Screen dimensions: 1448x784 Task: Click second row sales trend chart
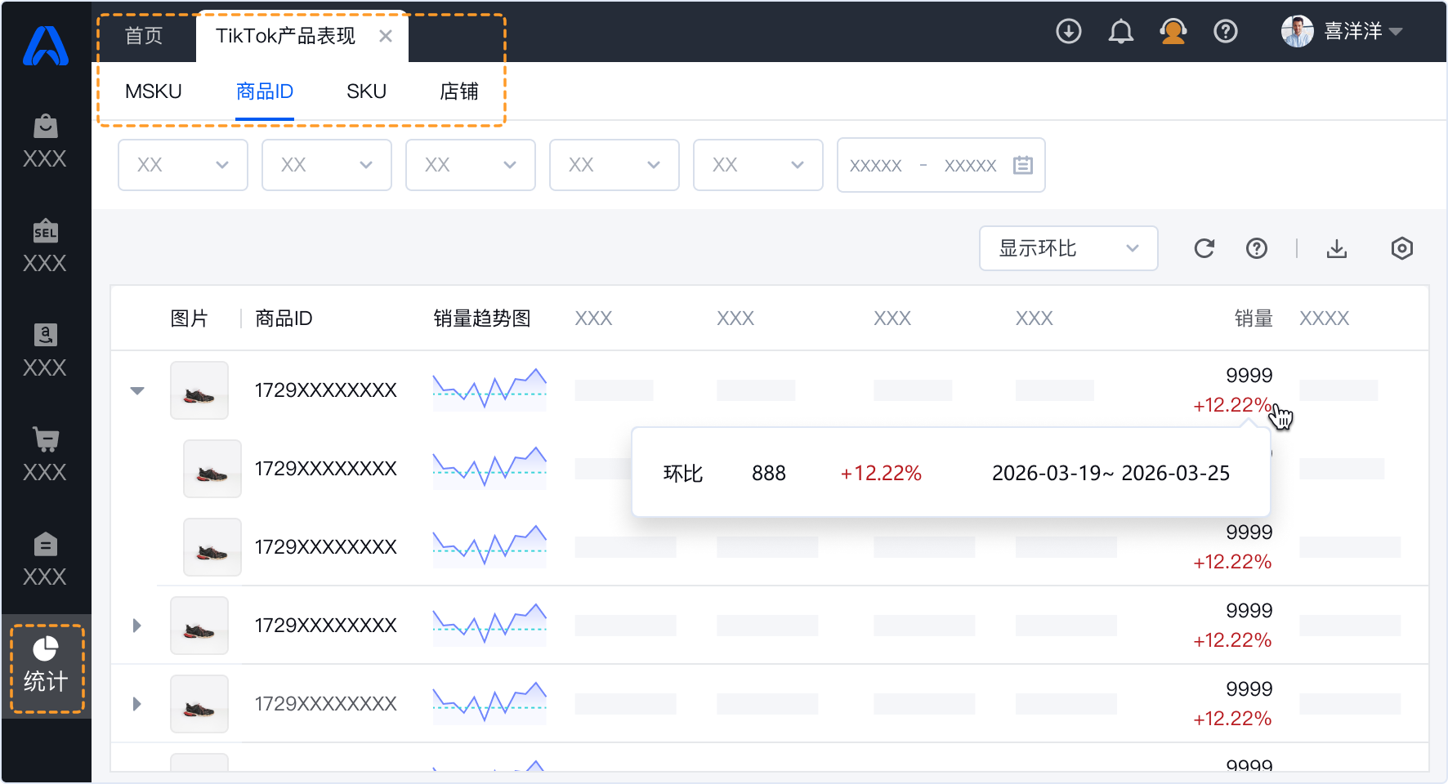tap(489, 467)
